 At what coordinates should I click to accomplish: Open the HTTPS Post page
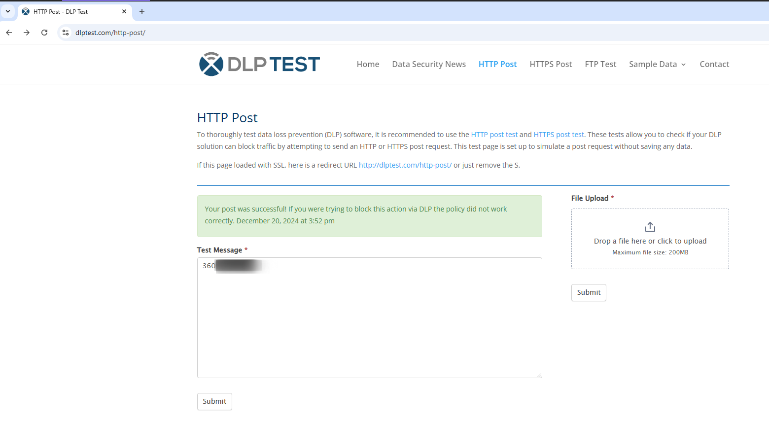click(x=551, y=64)
